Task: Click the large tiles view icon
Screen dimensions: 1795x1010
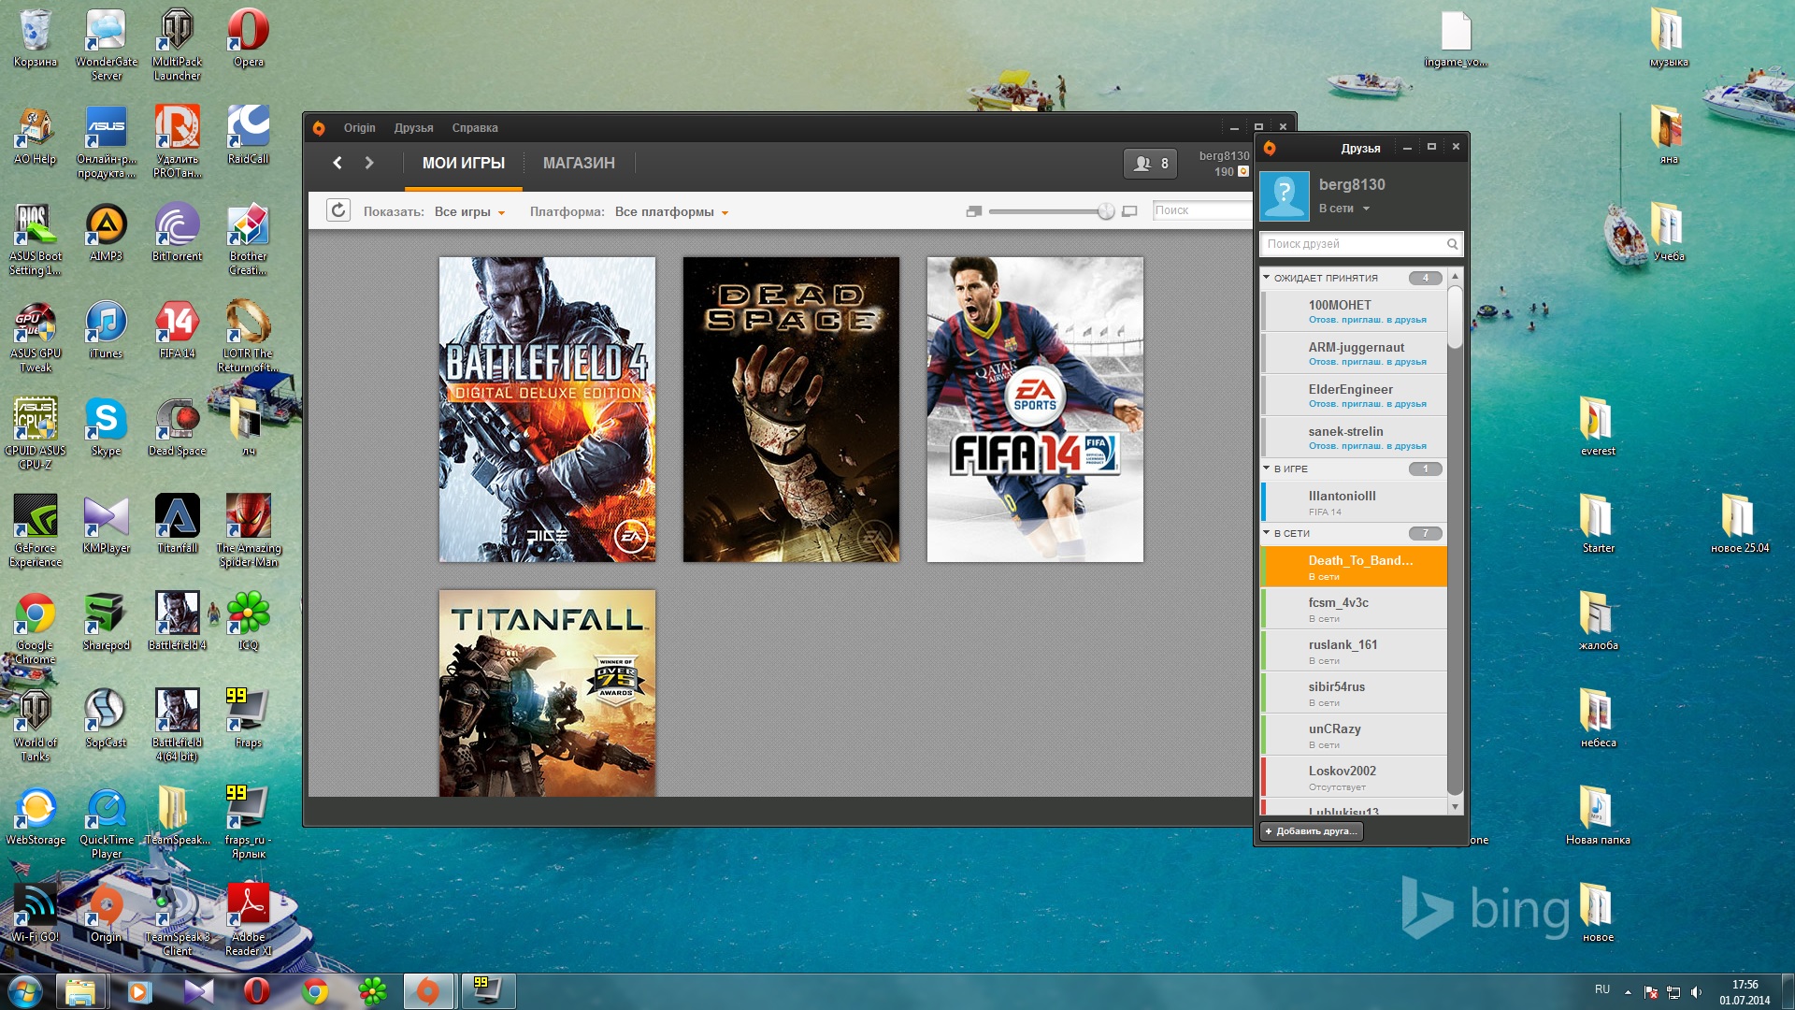Action: (1129, 211)
